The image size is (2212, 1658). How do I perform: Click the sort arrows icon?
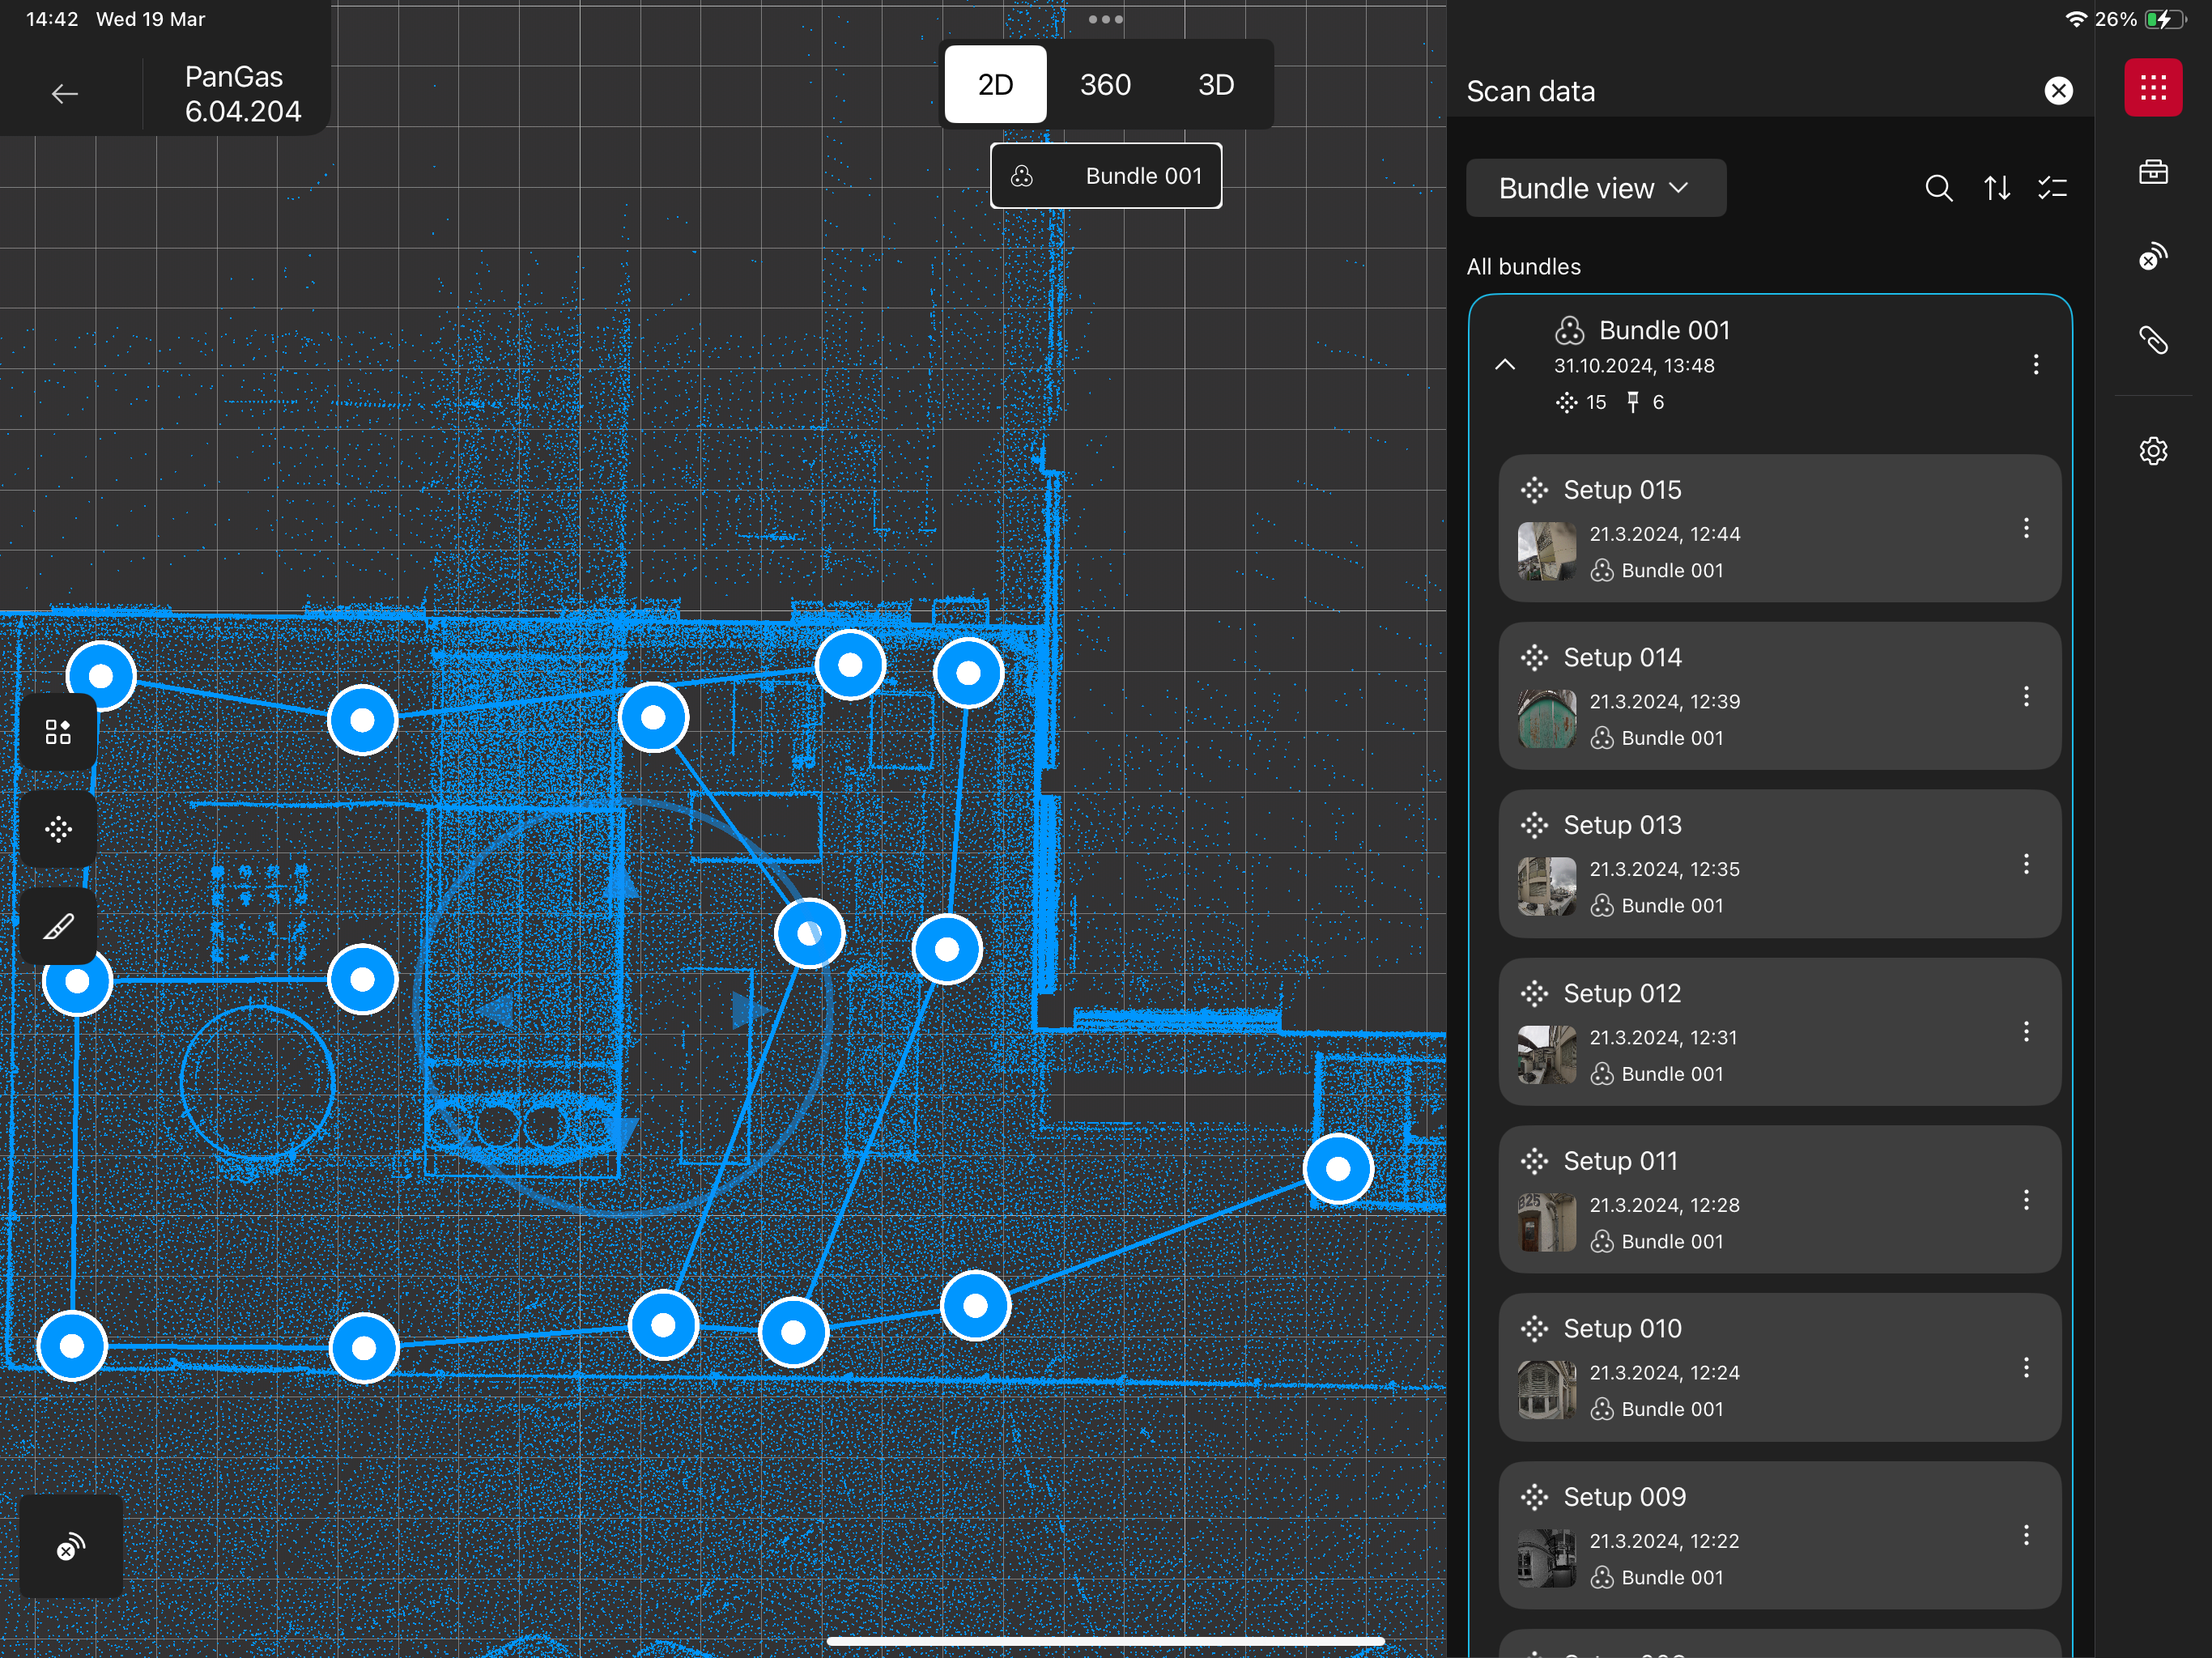click(x=1996, y=188)
